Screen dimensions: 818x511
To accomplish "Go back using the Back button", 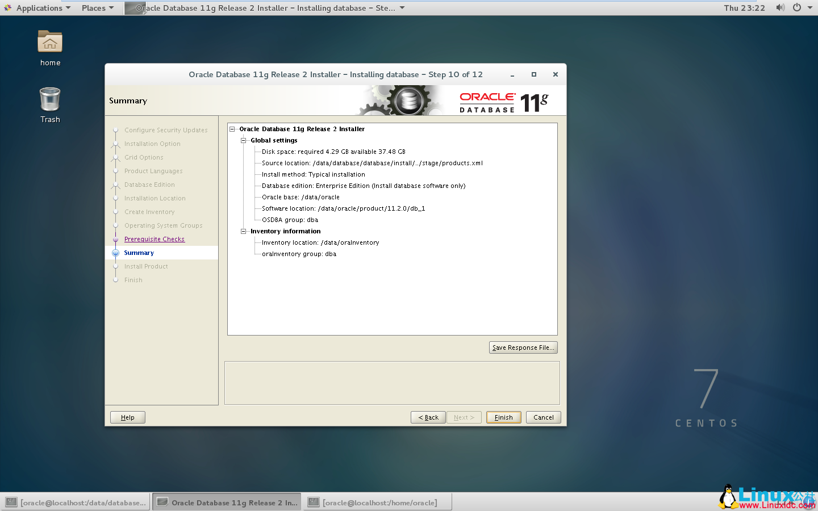I will pyautogui.click(x=428, y=417).
